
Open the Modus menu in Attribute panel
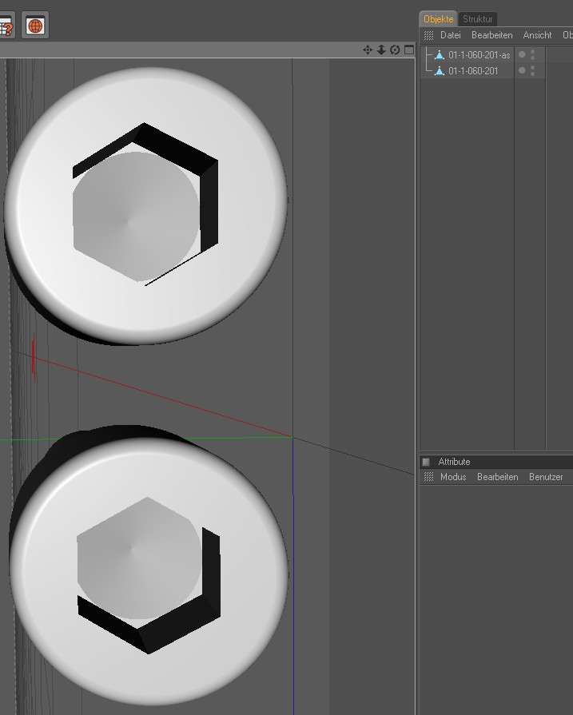click(x=453, y=476)
